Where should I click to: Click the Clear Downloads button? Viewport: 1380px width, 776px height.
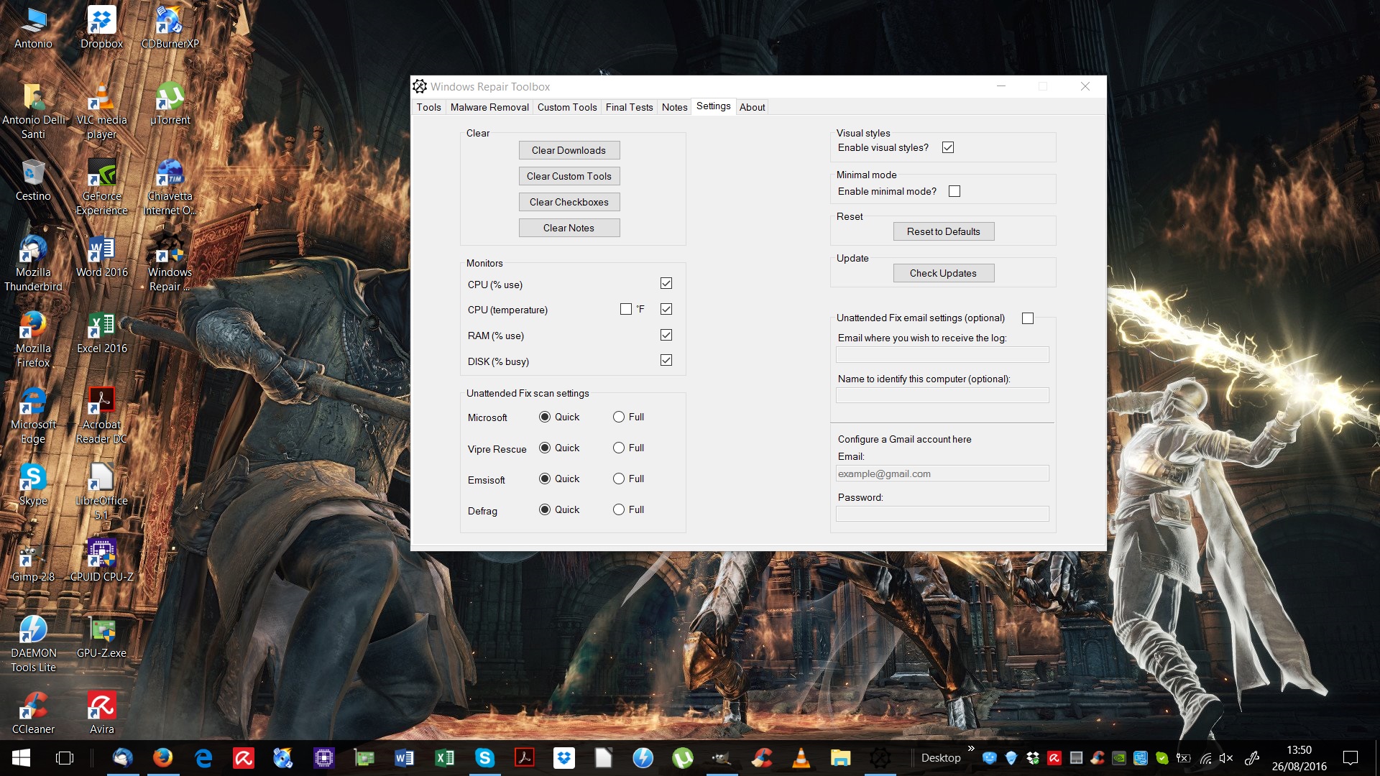coord(569,150)
